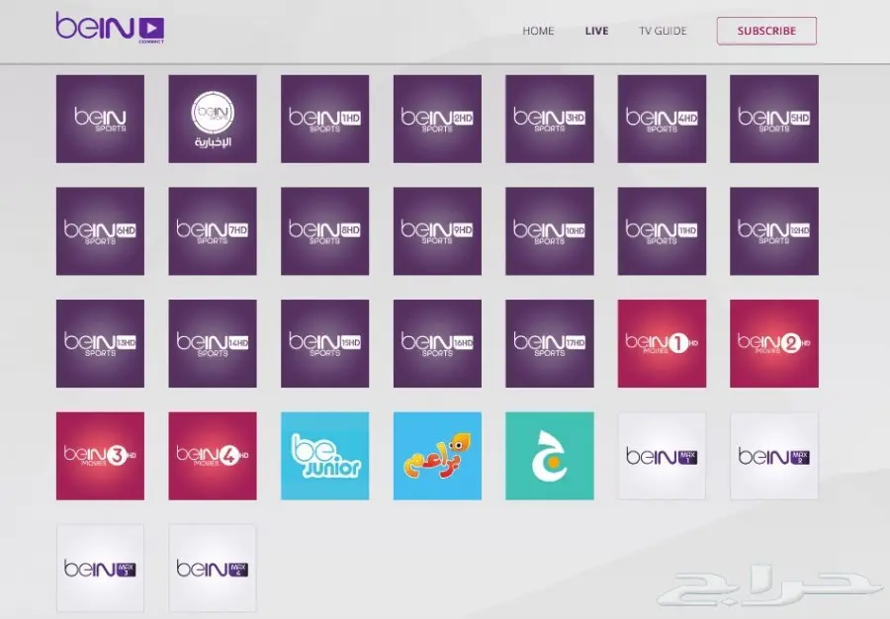The image size is (890, 619).
Task: Open beIN Max 2 channel
Action: [774, 456]
